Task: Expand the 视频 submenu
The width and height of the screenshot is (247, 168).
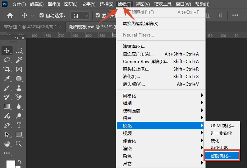Action: point(160,133)
